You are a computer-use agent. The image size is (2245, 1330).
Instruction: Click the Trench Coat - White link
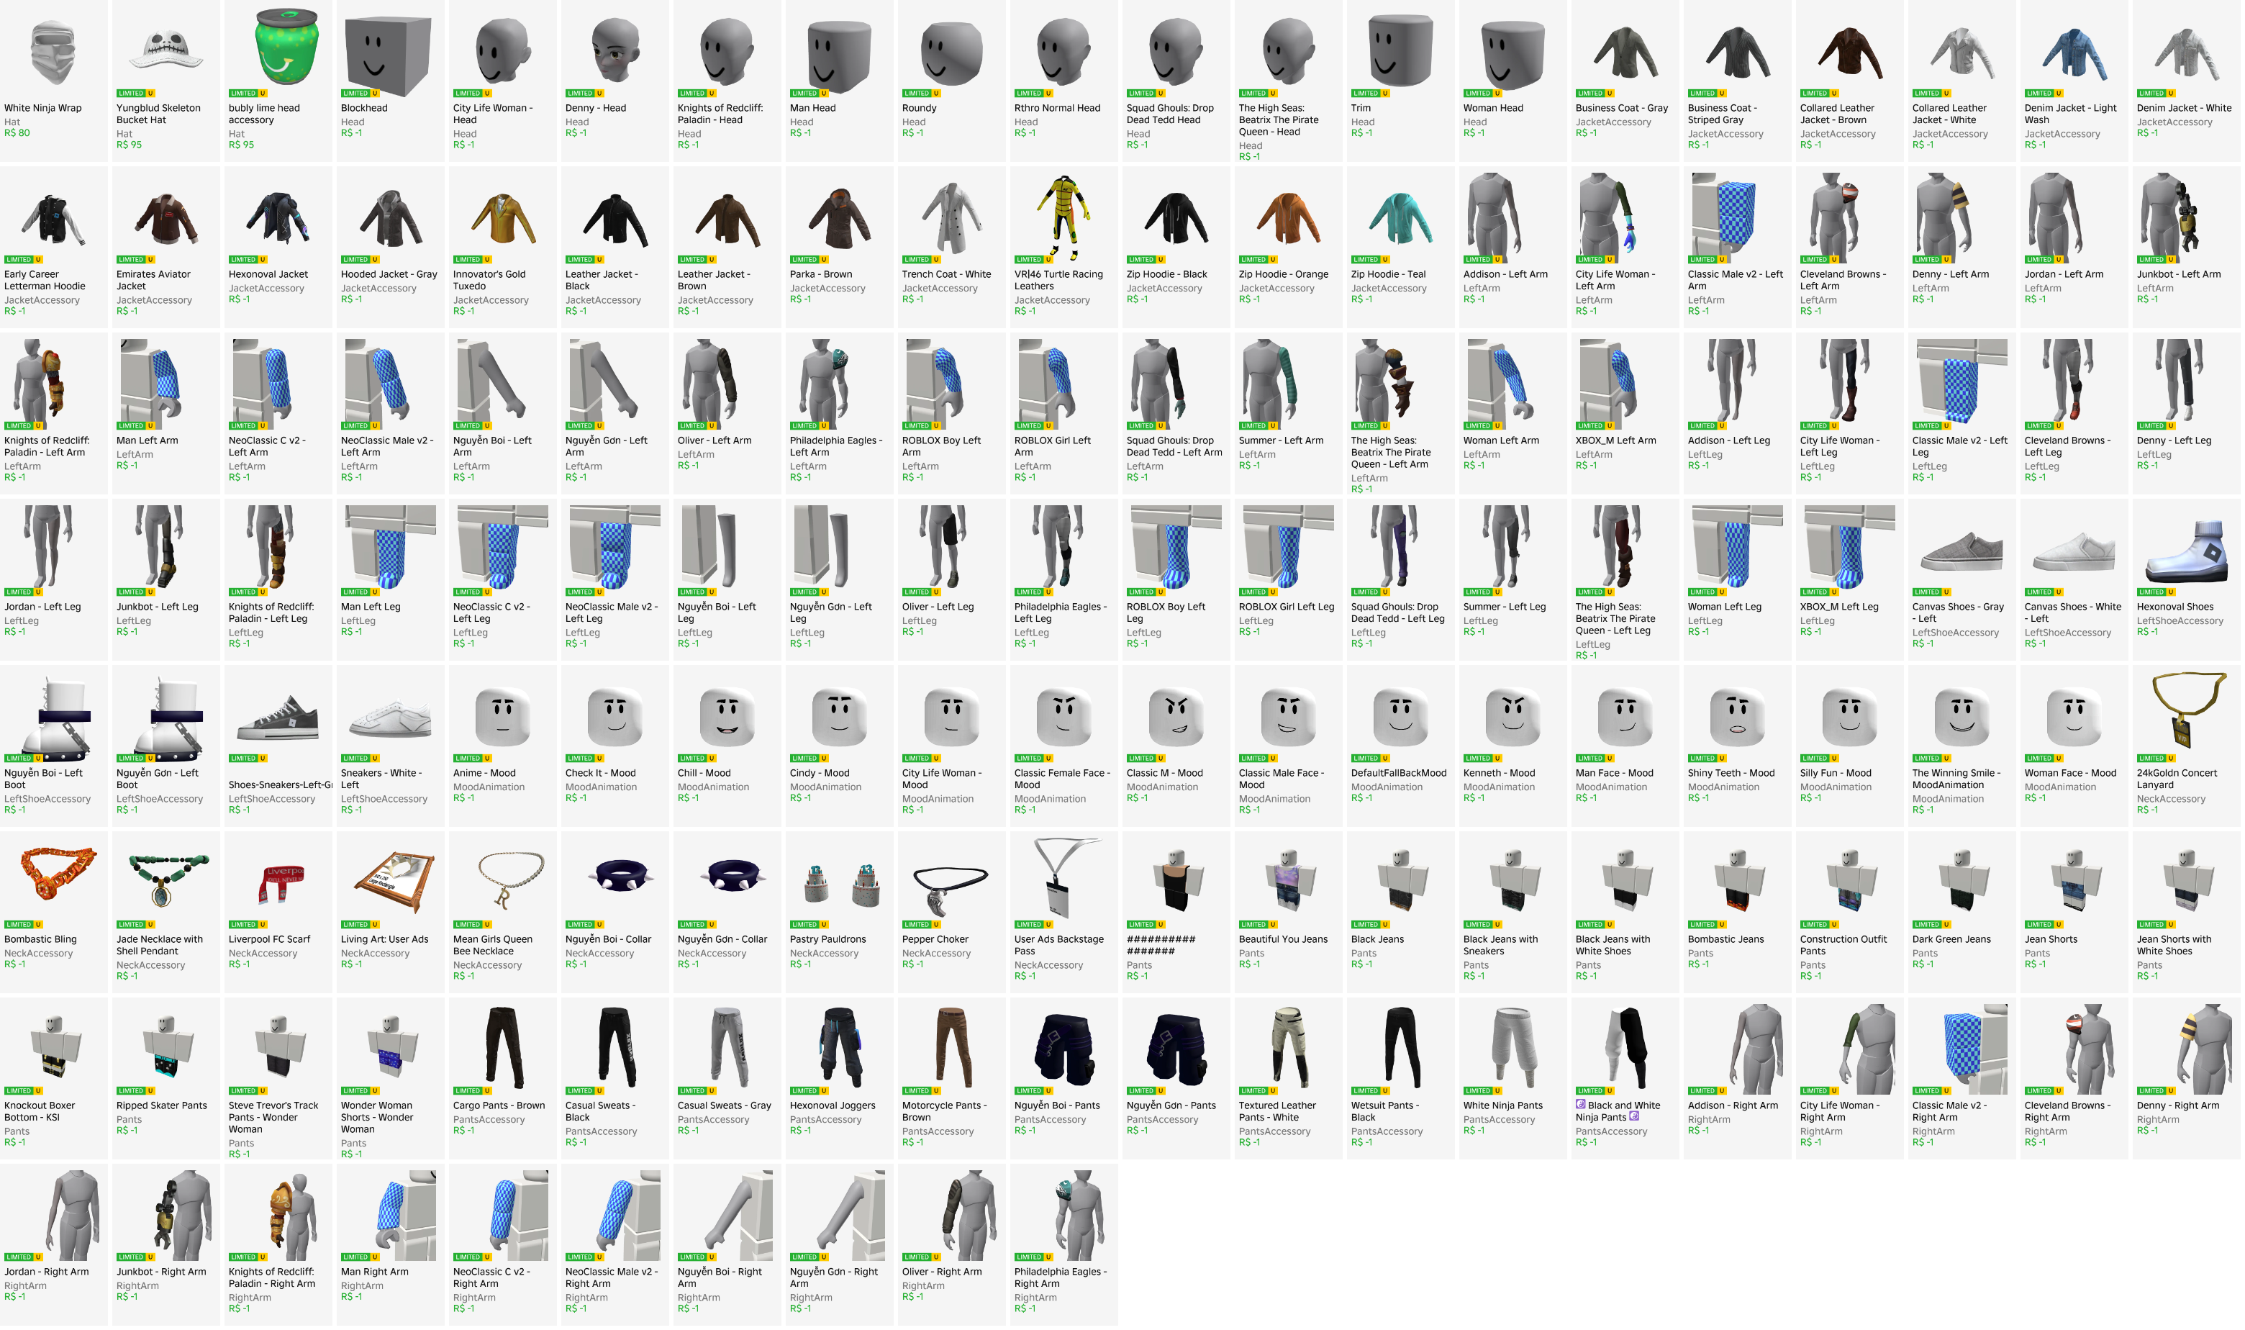tap(946, 275)
